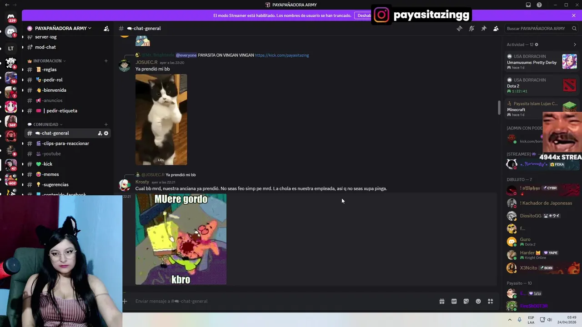The height and width of the screenshot is (327, 582).
Task: Click attach plus button in message bar
Action: [125, 301]
